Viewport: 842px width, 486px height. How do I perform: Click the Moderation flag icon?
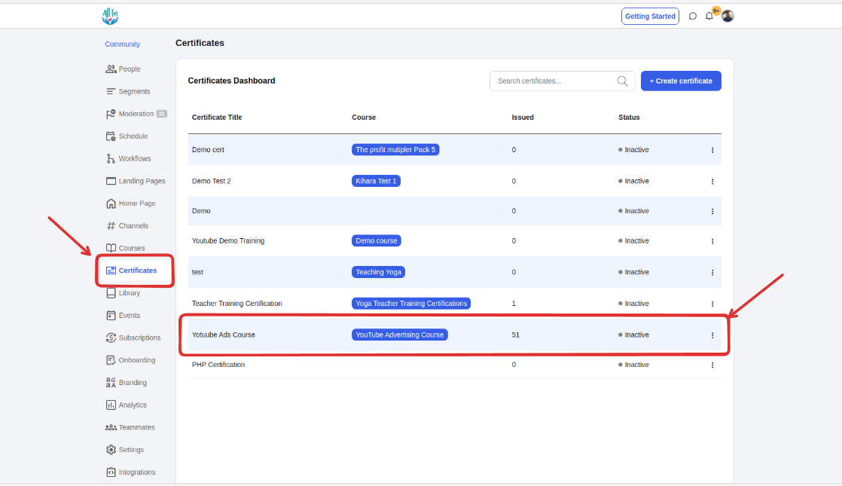coord(111,114)
